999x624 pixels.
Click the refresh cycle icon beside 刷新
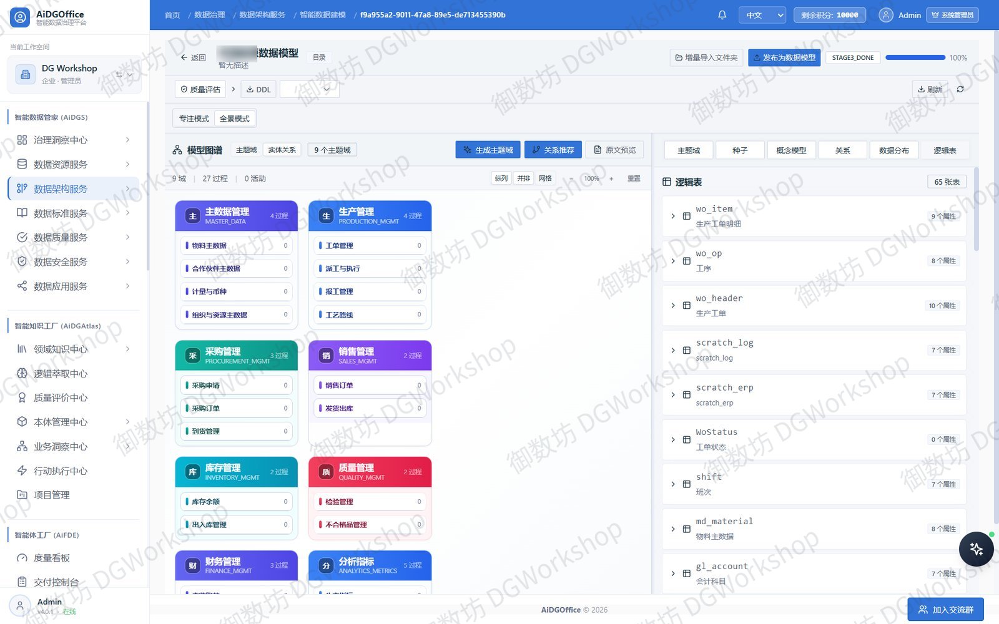(960, 89)
